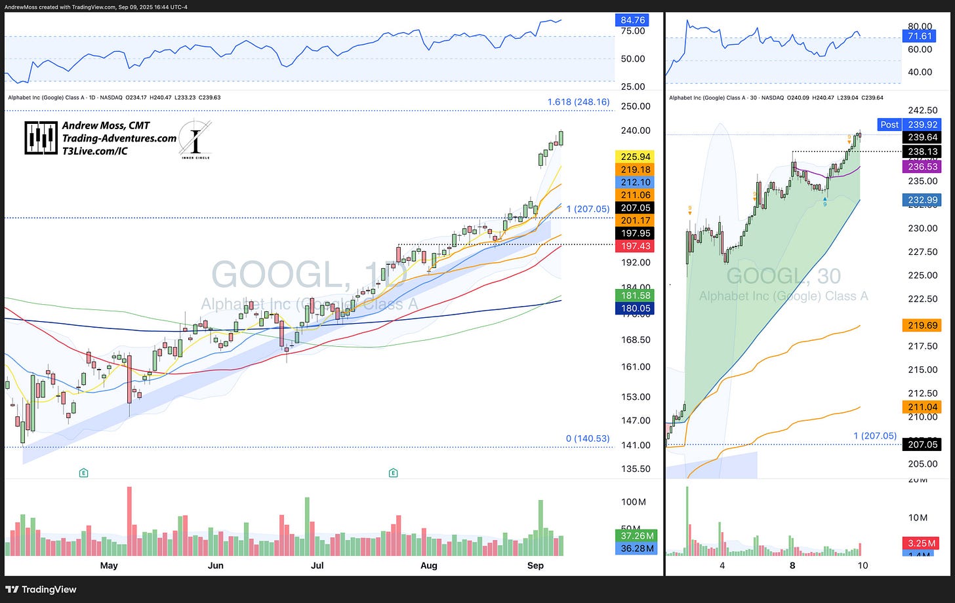Click the orange 9 marker at the 30-minute chart high
This screenshot has width=955, height=603.
tap(849, 138)
